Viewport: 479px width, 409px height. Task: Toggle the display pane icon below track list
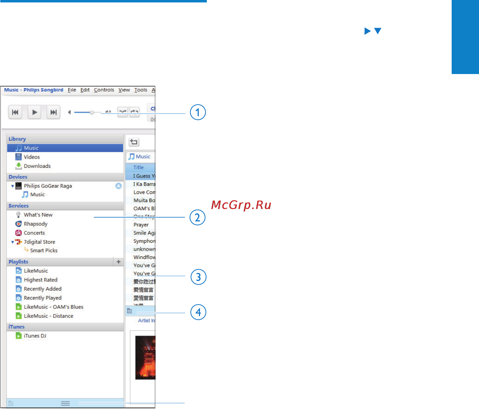coord(129,311)
